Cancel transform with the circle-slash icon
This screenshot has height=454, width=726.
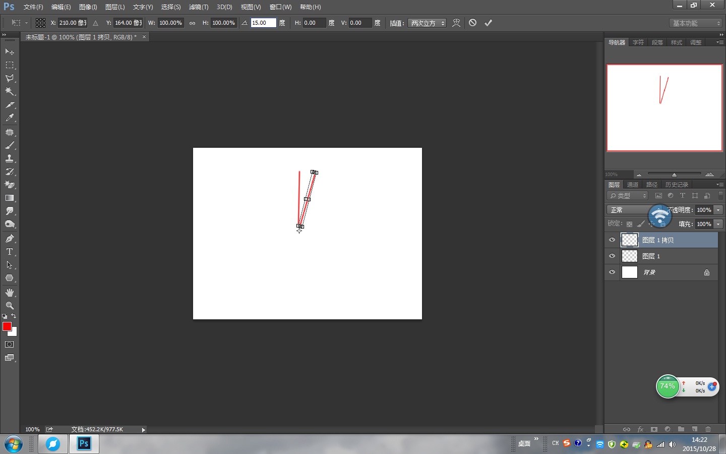(x=472, y=23)
